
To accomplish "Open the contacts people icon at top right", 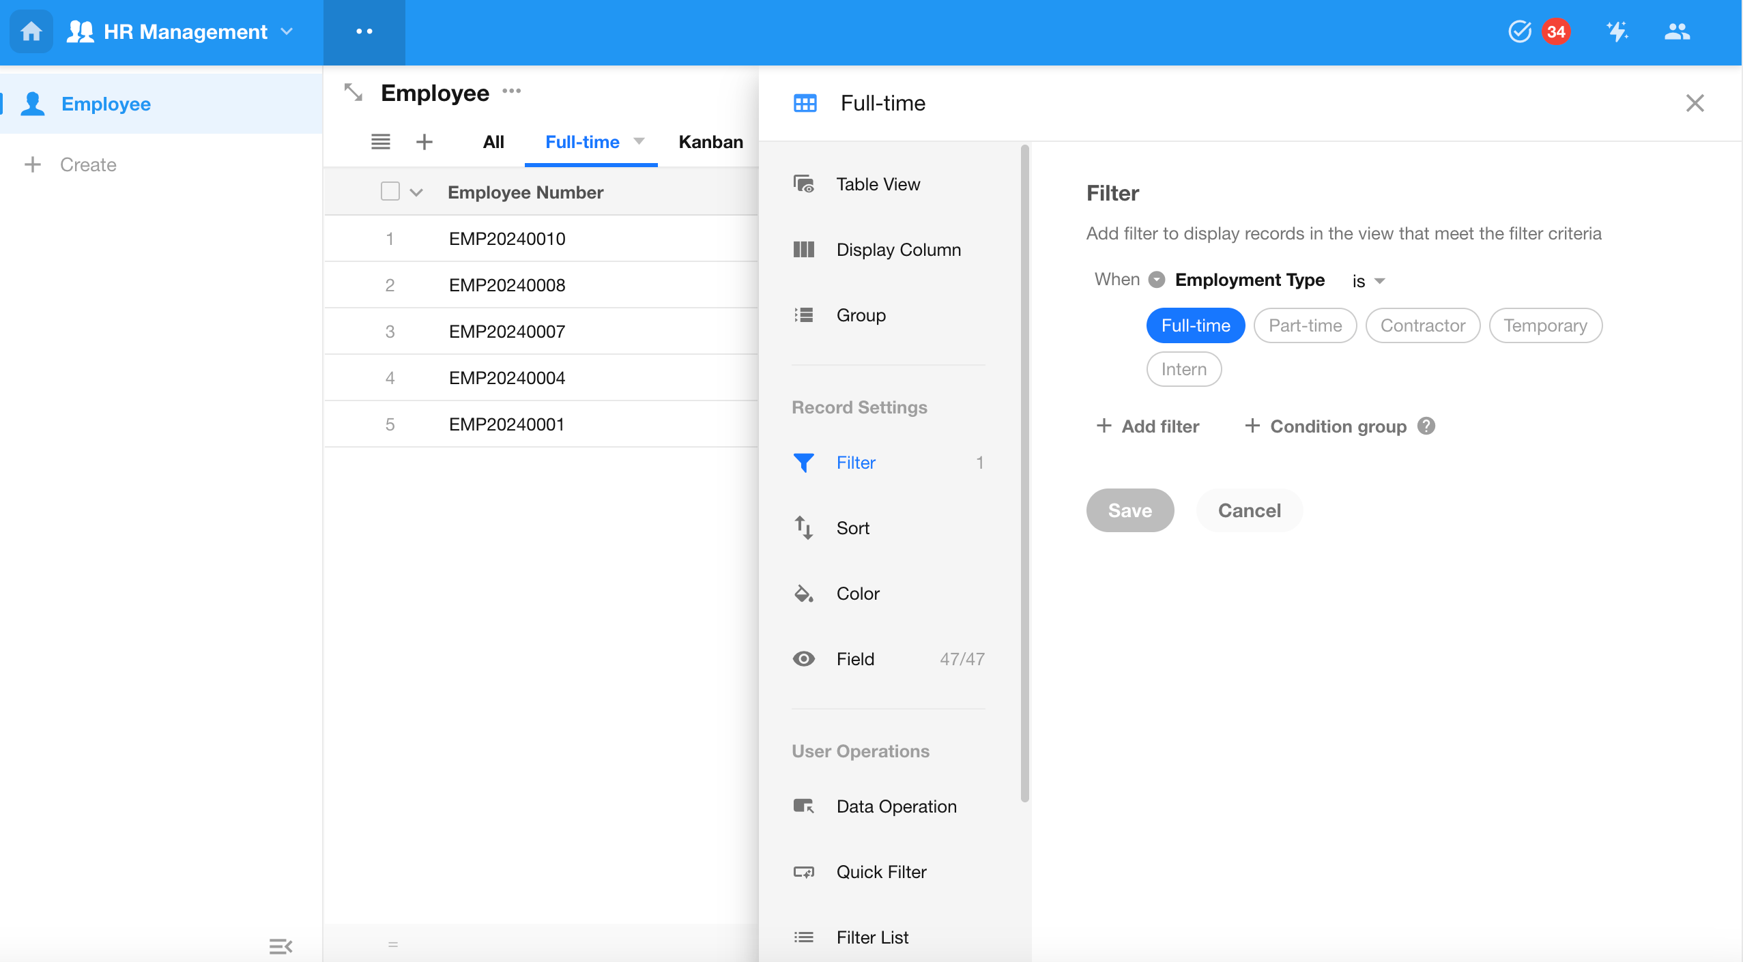I will [x=1677, y=31].
